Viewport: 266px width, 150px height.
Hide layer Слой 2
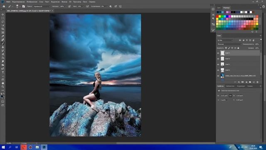[x=218, y=70]
